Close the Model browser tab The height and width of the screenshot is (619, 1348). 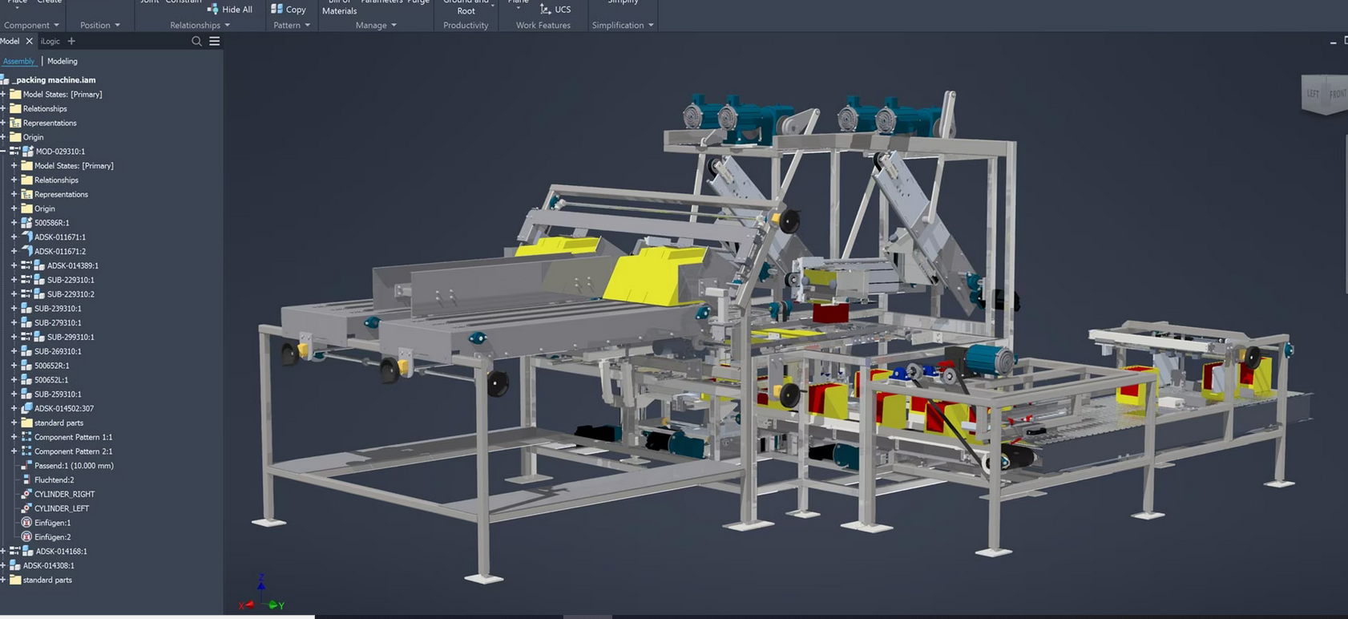click(29, 41)
